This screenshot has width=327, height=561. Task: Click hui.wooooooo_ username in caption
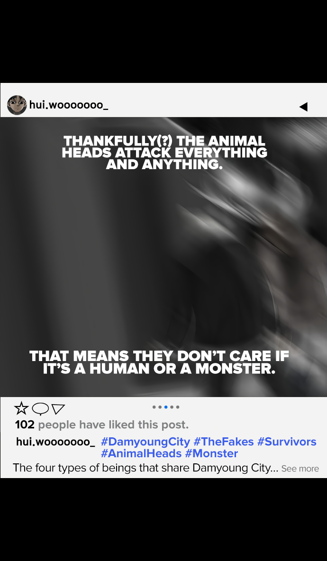point(55,442)
